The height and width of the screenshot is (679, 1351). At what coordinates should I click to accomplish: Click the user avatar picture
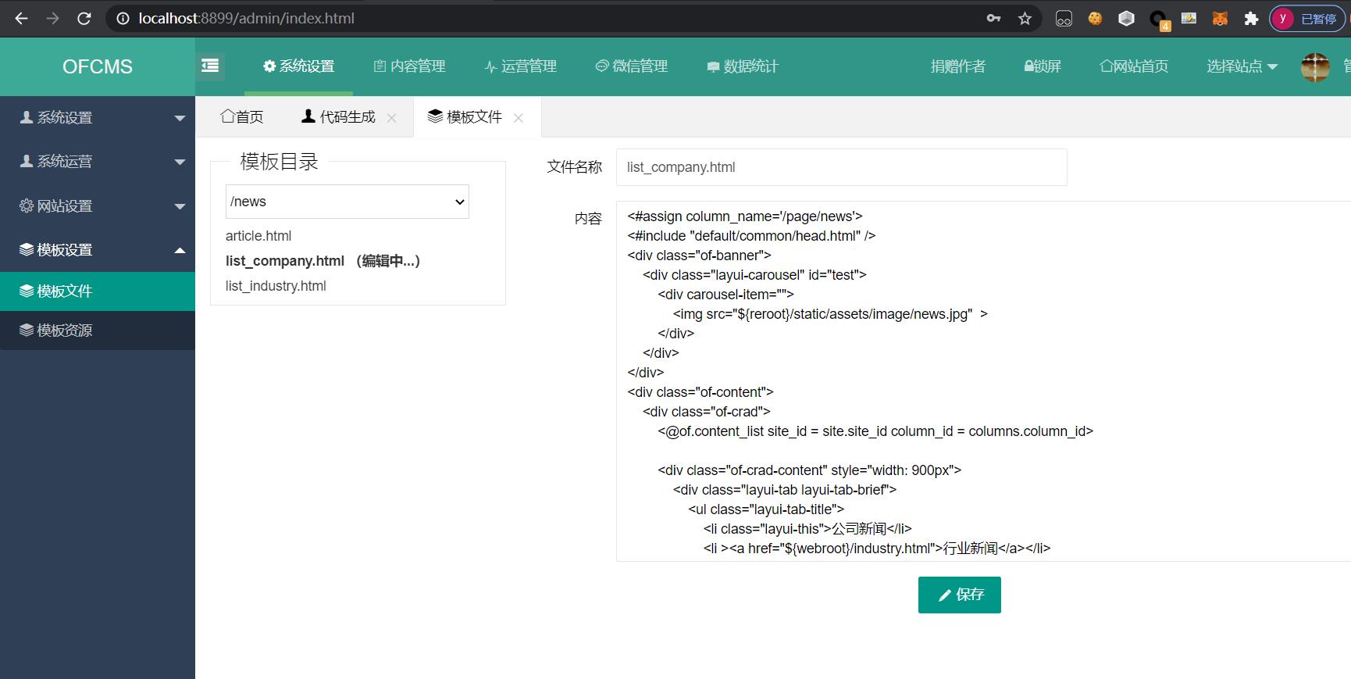1315,67
